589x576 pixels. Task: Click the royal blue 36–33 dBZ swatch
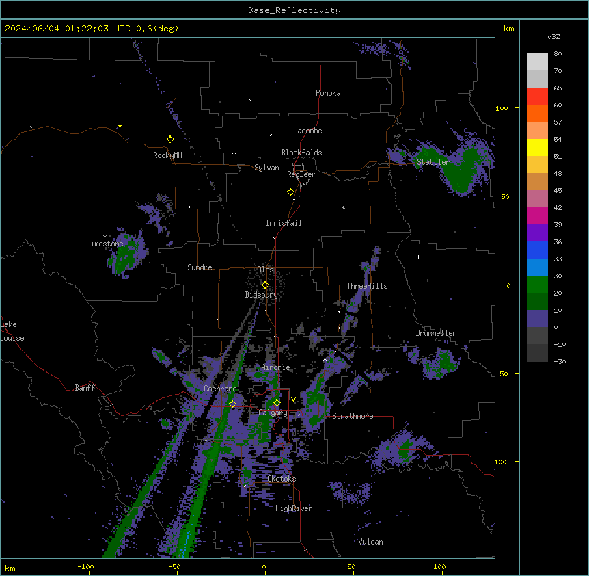(537, 250)
